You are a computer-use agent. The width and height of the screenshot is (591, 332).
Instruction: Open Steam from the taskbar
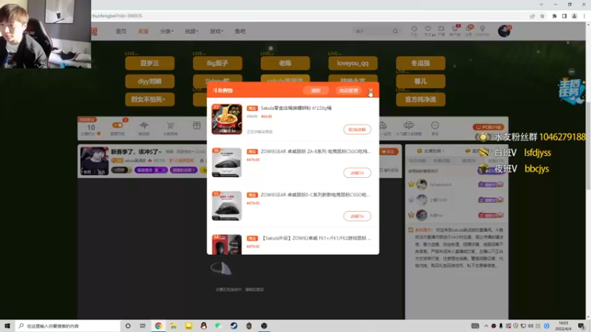tap(233, 326)
